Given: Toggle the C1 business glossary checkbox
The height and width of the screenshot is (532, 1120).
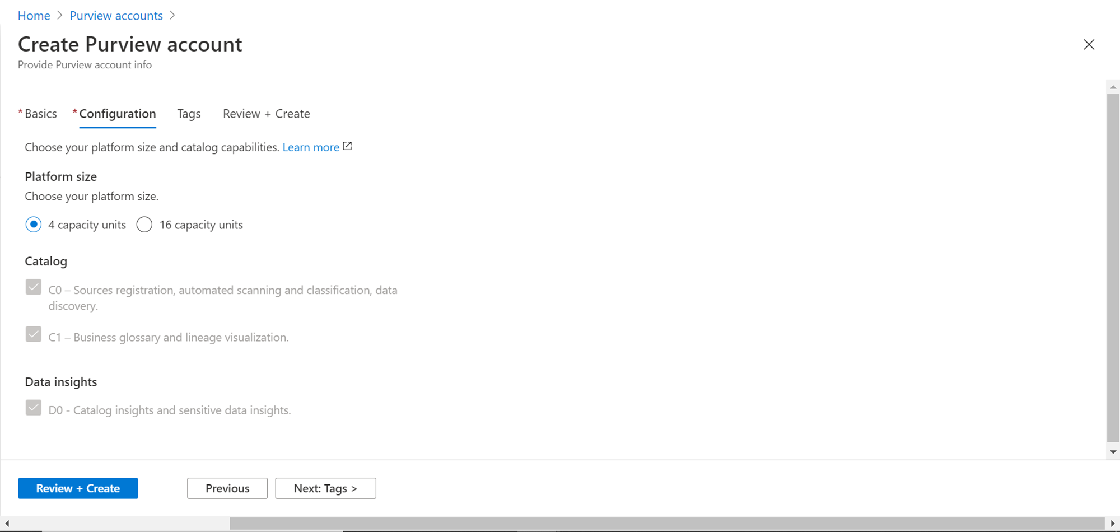Looking at the screenshot, I should (34, 334).
